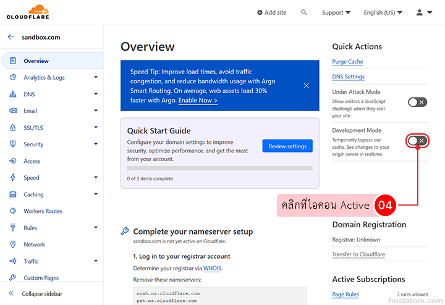This screenshot has height=305, width=445.
Task: Click the DNS sidebar icon
Action: (12, 94)
